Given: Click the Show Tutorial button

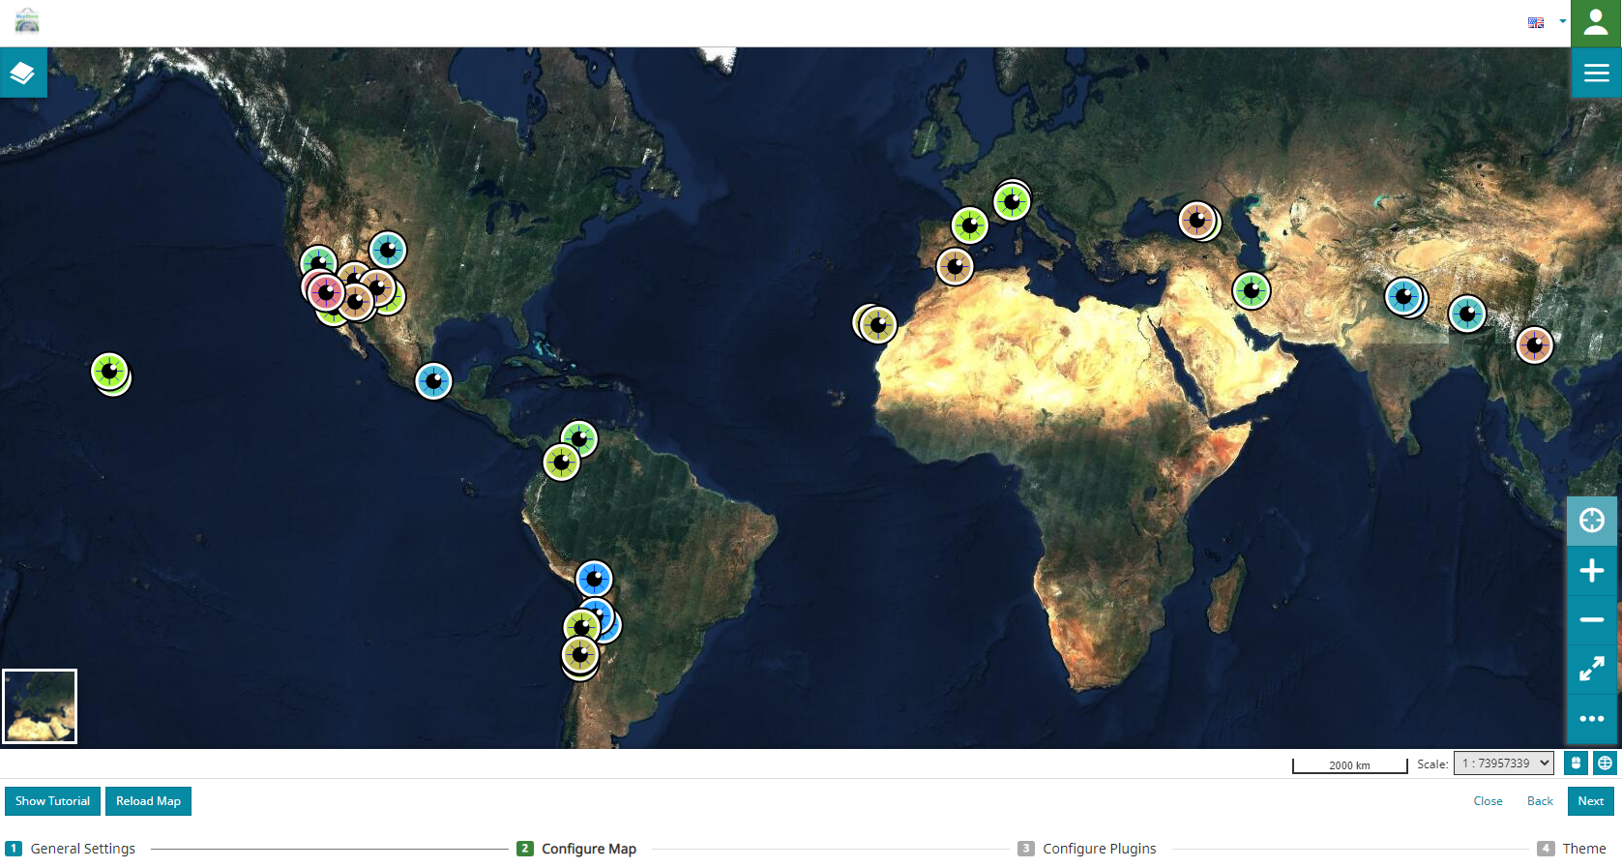Looking at the screenshot, I should 52,801.
